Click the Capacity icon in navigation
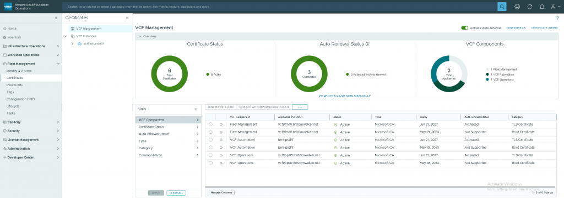The width and height of the screenshot is (564, 198). coord(4,122)
